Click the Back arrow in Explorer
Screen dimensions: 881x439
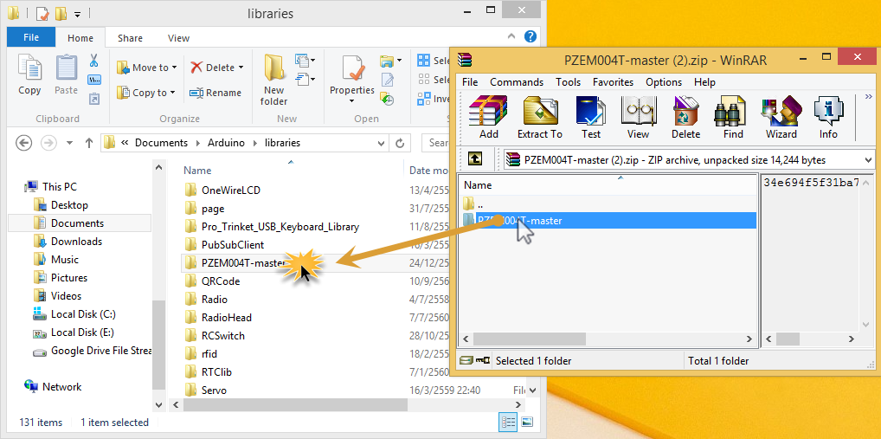[23, 143]
